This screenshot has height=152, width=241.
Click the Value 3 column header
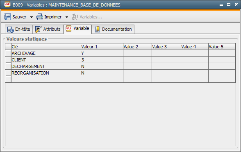pos(166,47)
